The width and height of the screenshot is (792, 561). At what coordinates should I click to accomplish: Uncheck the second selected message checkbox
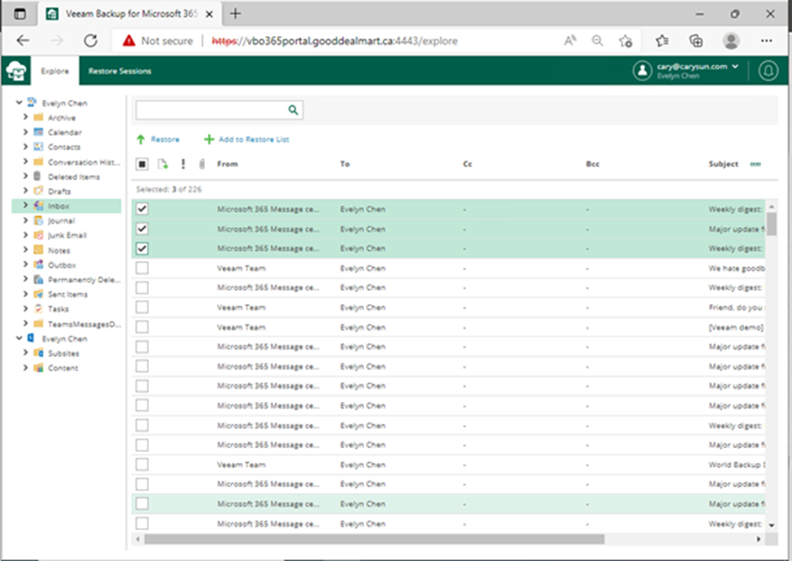[x=142, y=229]
